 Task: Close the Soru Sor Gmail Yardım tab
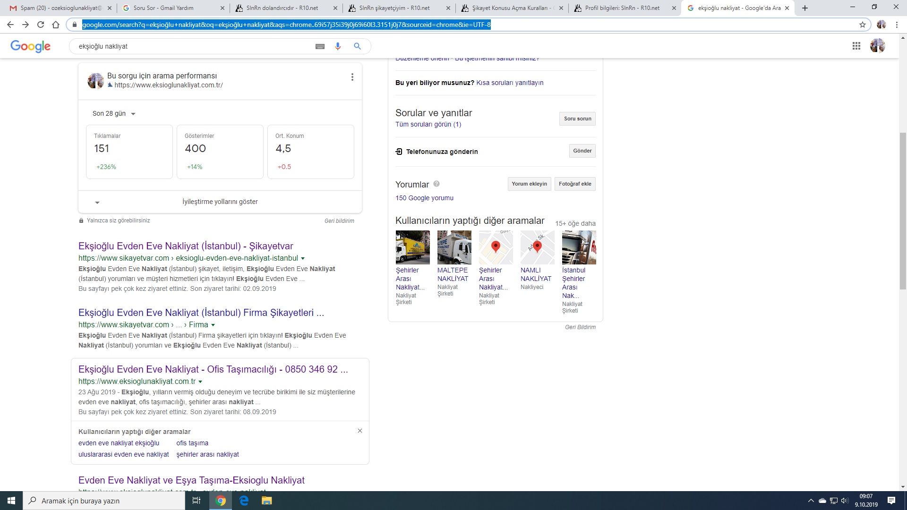(x=222, y=8)
